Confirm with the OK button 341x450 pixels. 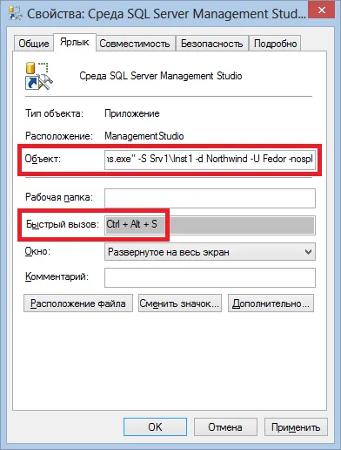click(x=155, y=427)
